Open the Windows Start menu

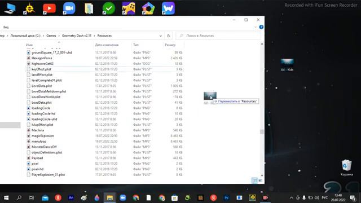[x=6, y=198]
